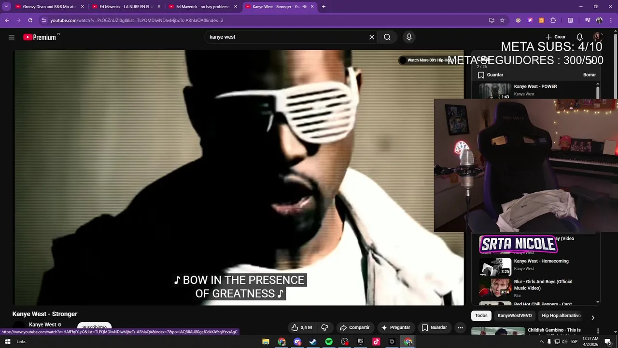Select the Todos filter chip
The image size is (618, 348).
(x=481, y=316)
